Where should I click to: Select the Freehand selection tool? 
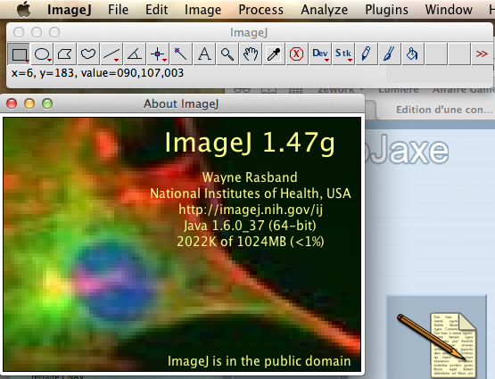[x=88, y=54]
